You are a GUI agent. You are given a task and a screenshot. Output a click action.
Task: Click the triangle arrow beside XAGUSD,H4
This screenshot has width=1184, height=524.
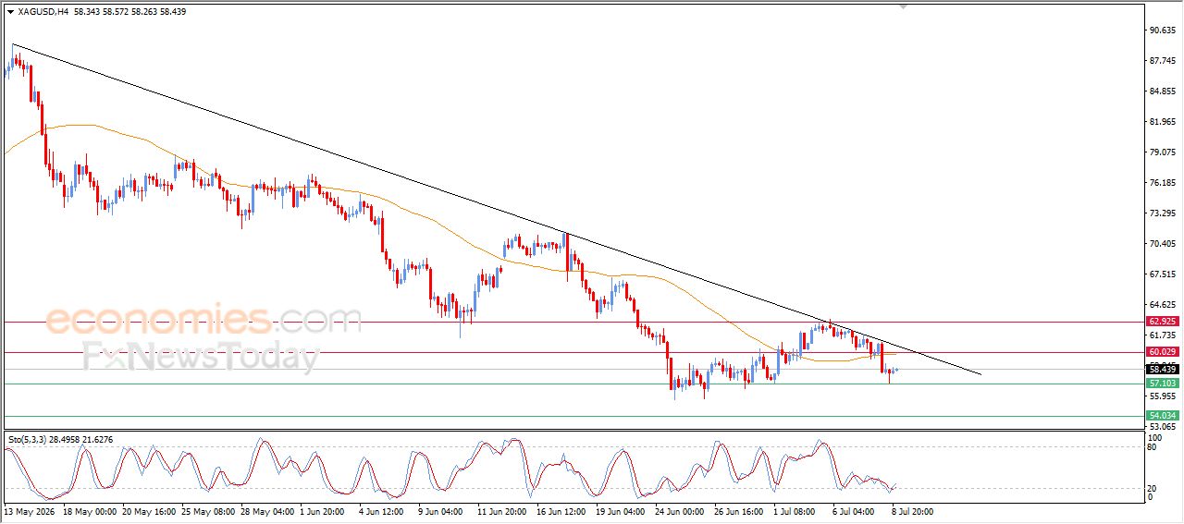(10, 12)
